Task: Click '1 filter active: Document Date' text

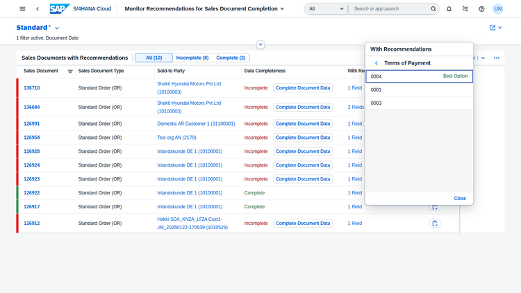Action: click(47, 38)
